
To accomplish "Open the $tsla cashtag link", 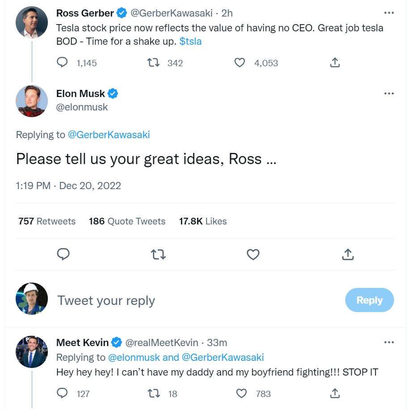I will pyautogui.click(x=190, y=41).
